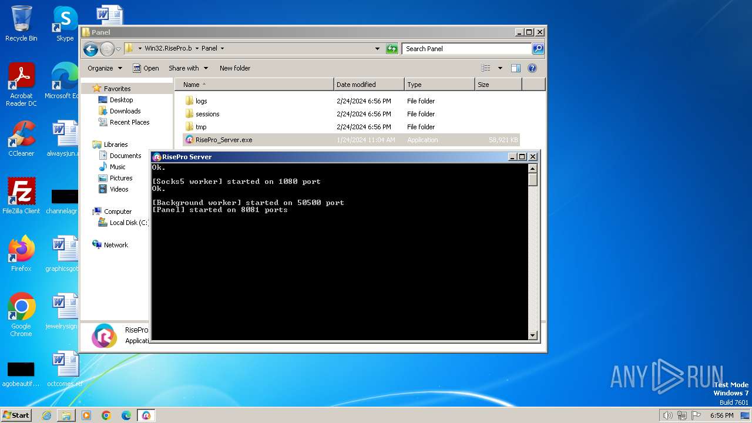Launch CCleaner from the desktop
The image size is (752, 423).
[x=21, y=139]
